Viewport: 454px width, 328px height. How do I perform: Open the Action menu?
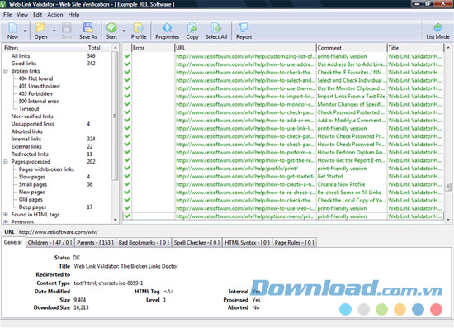pyautogui.click(x=55, y=15)
